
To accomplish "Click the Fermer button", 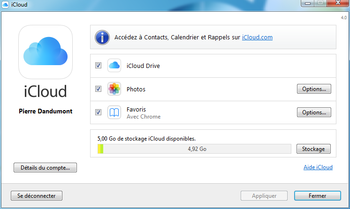I will [x=318, y=195].
